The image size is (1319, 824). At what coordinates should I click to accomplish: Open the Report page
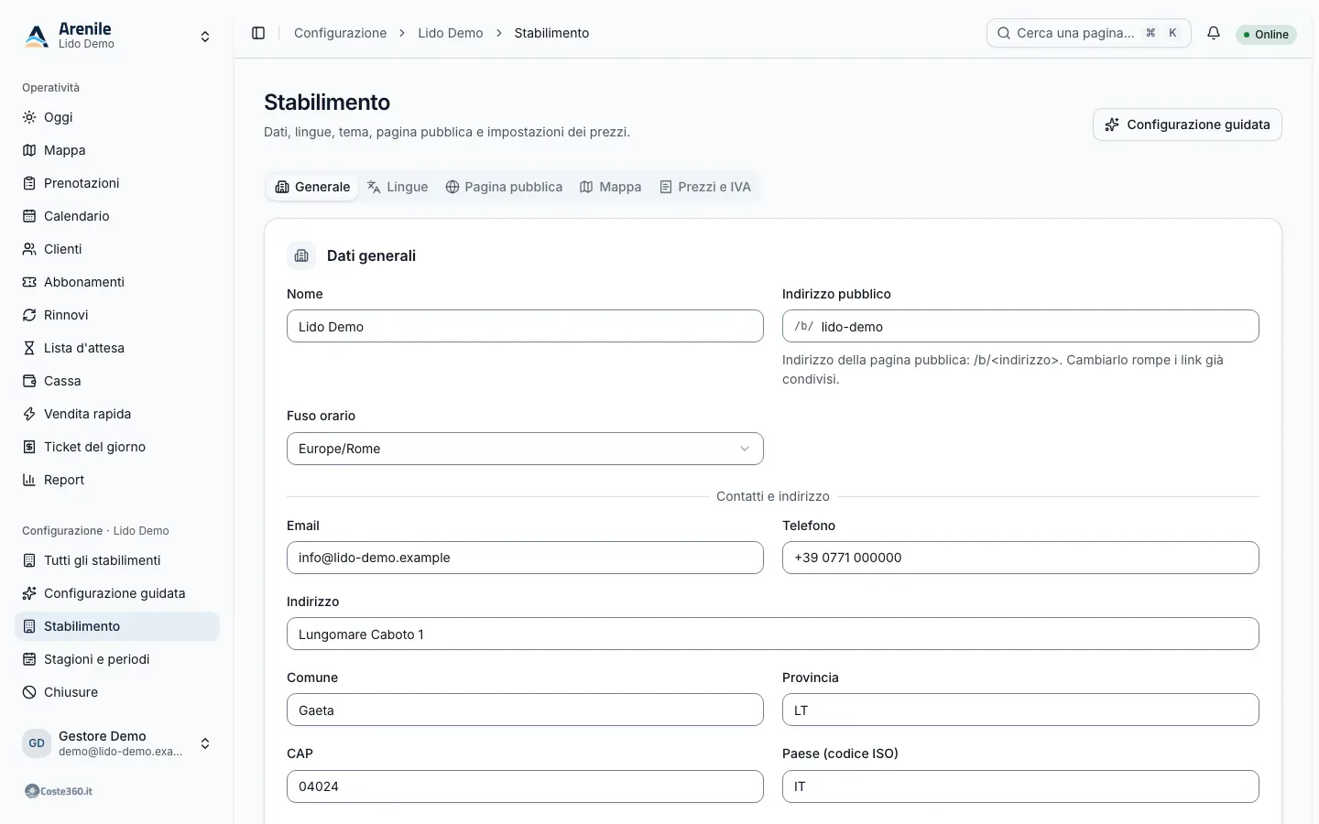[117, 480]
